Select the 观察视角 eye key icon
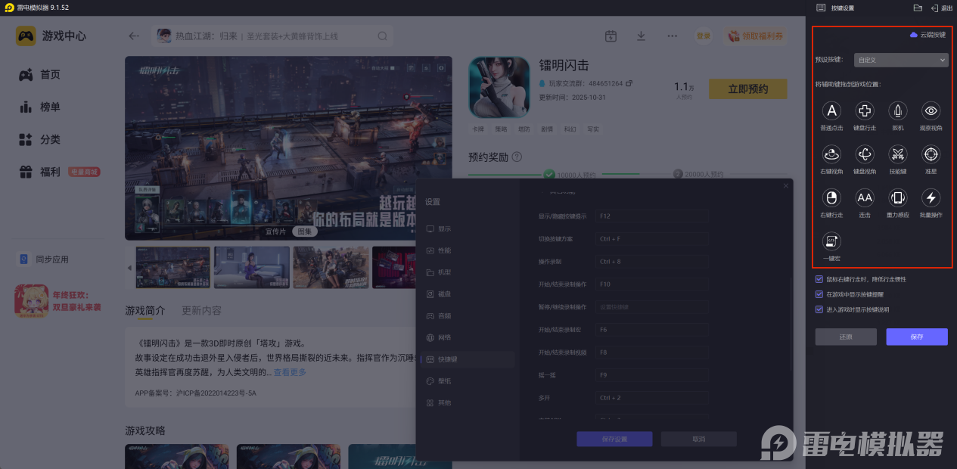Screen dimensions: 957x469 [931, 111]
